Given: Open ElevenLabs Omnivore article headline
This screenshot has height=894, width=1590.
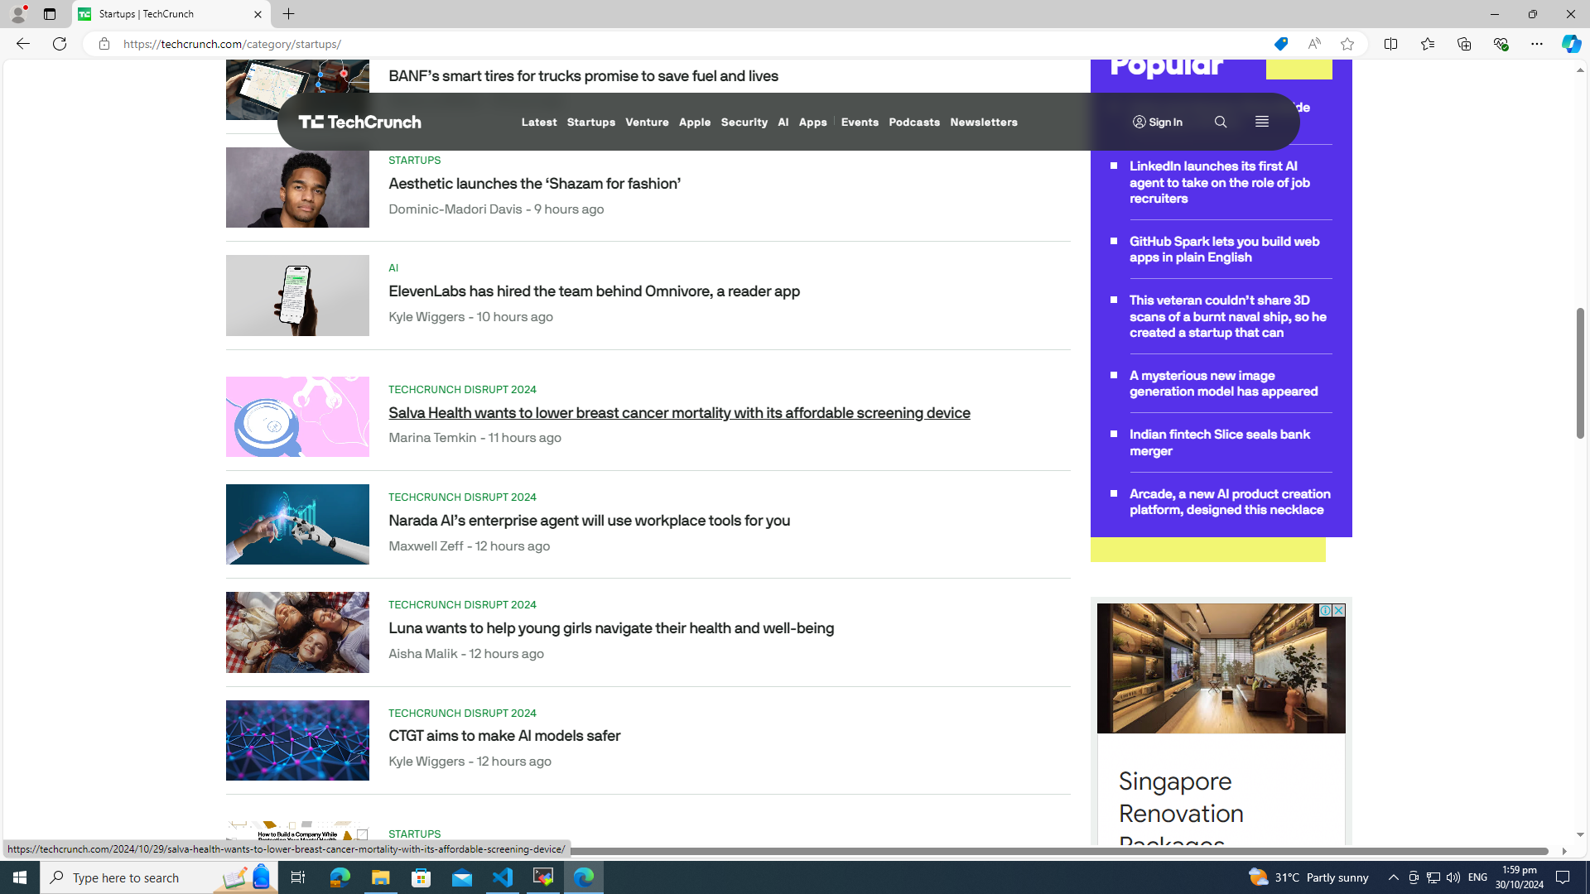Looking at the screenshot, I should click(x=594, y=291).
